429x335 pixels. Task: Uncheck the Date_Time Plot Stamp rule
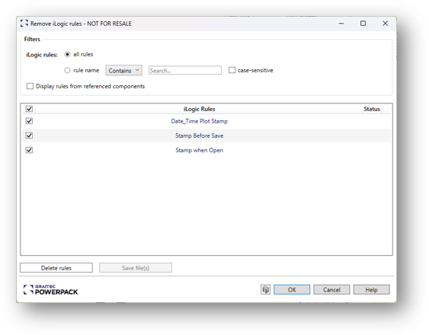pos(29,121)
